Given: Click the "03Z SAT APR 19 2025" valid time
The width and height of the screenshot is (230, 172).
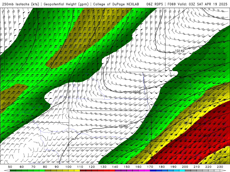Looking at the screenshot, I should coord(208,4).
